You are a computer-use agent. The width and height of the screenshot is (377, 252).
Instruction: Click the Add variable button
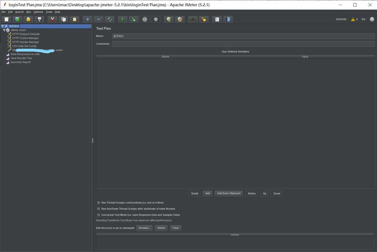[x=207, y=193]
